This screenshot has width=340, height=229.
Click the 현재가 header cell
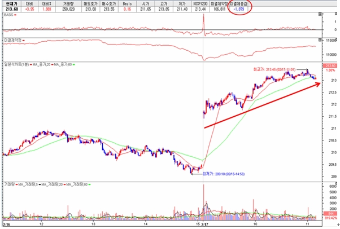9,3
